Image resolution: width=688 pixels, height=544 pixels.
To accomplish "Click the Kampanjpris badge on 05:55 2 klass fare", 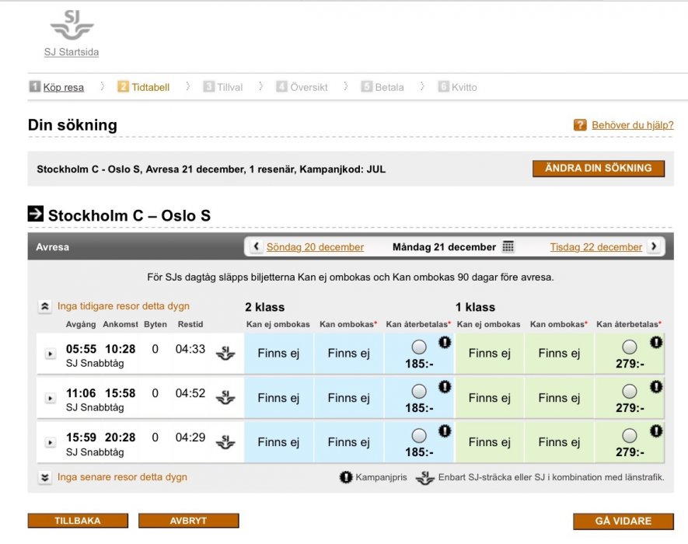I will tap(445, 342).
